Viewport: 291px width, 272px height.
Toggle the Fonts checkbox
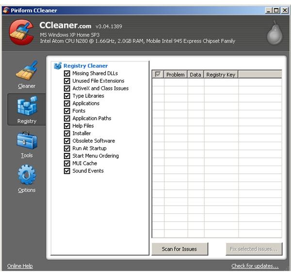click(x=67, y=111)
